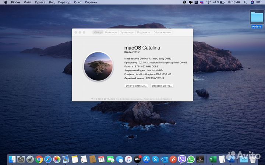Open Photos app in the Dock
The width and height of the screenshot is (265, 165).
(x=57, y=159)
